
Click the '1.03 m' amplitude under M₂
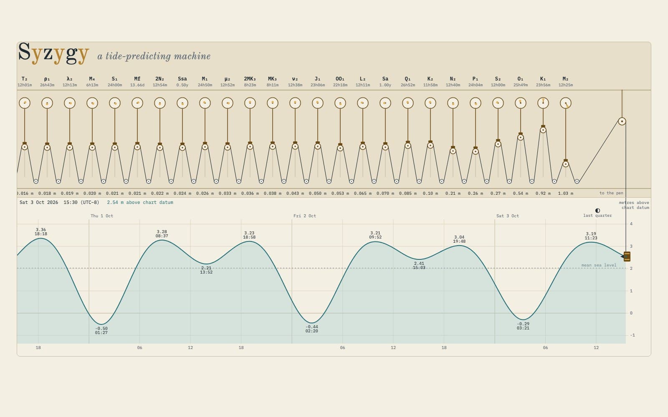[566, 193]
